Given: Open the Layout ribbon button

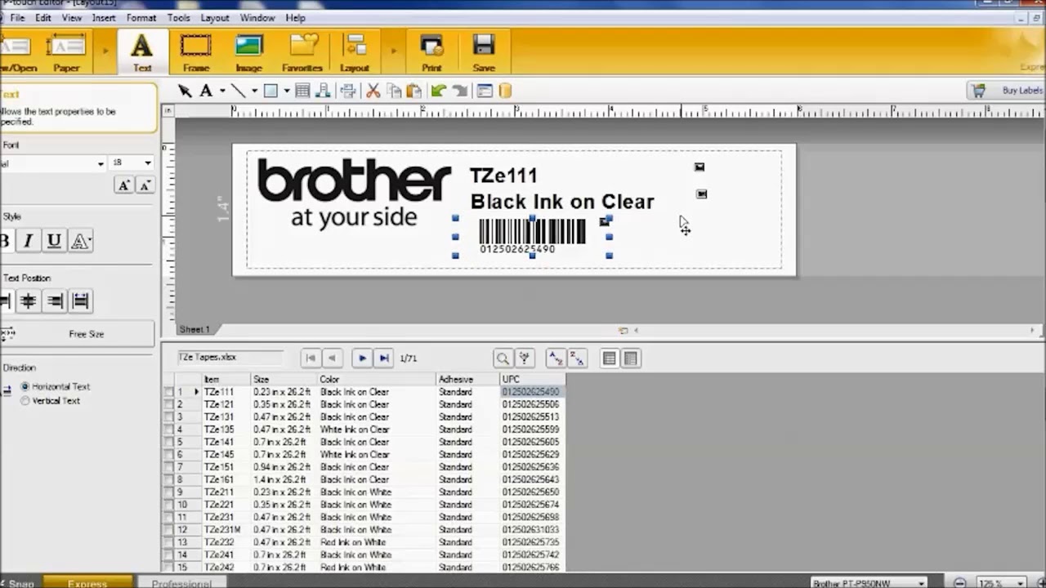Looking at the screenshot, I should point(355,52).
